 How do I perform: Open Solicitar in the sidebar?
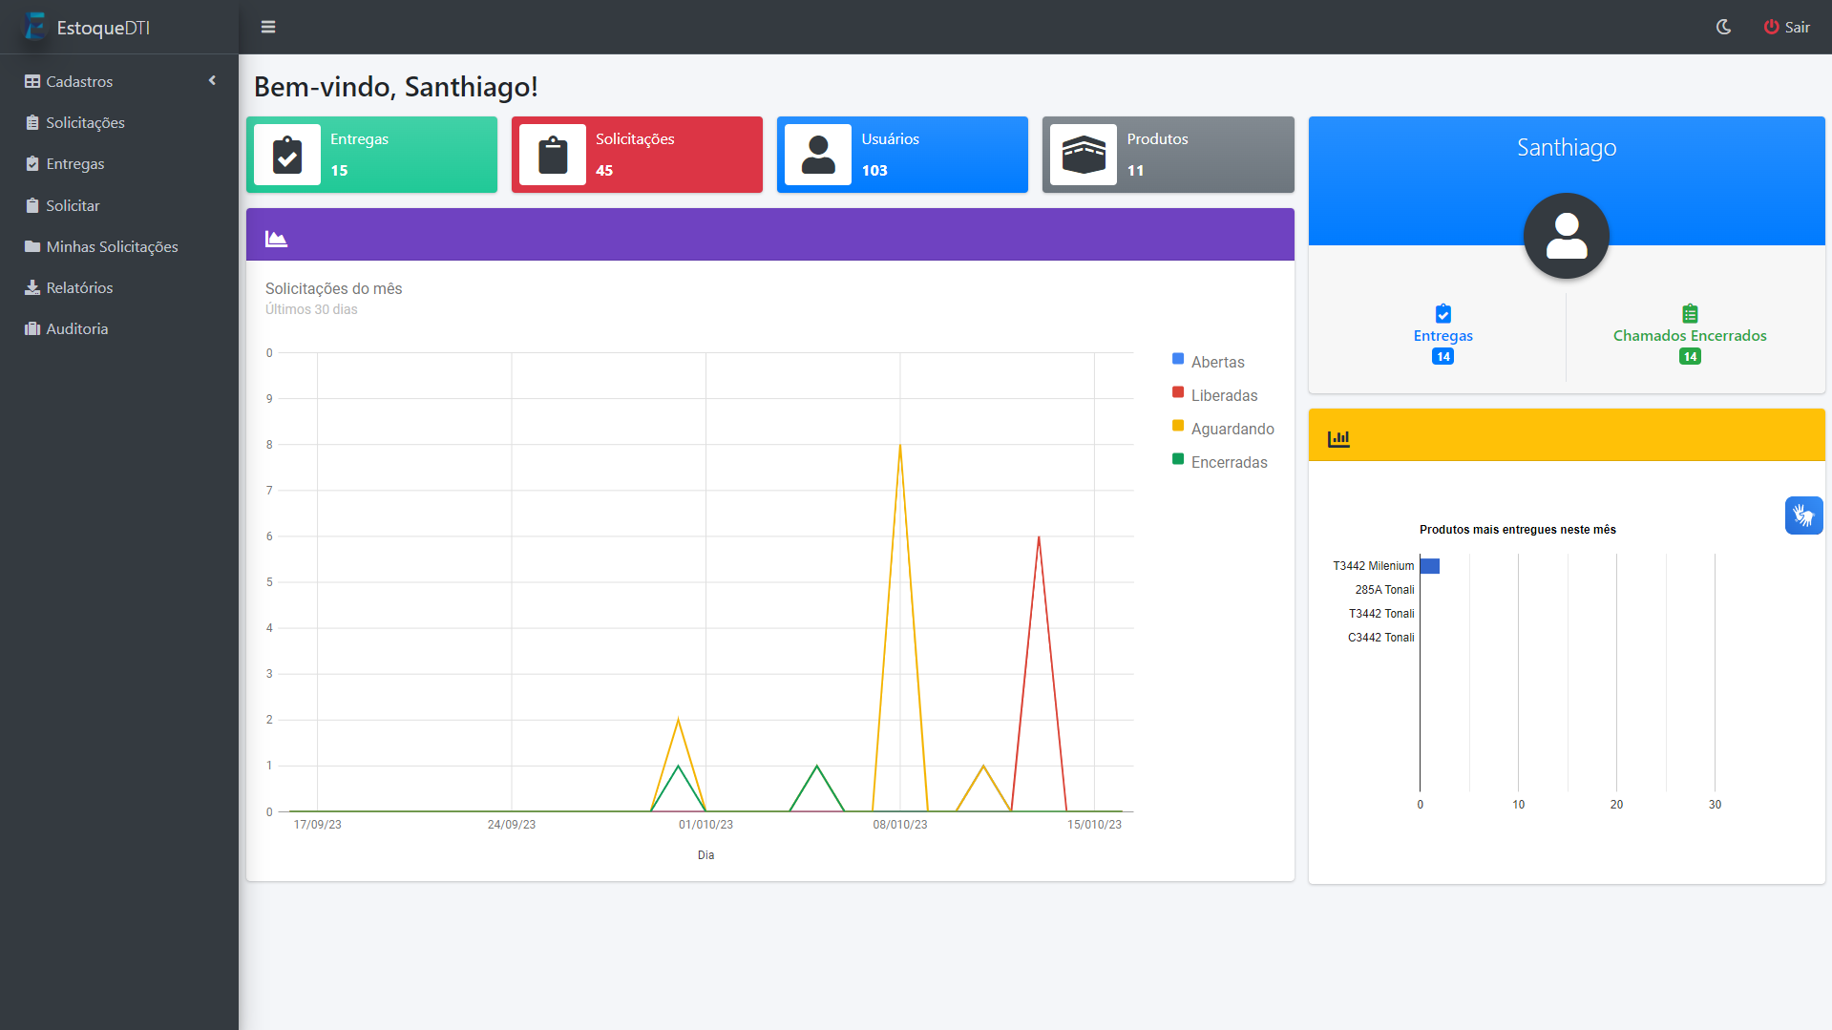119,205
